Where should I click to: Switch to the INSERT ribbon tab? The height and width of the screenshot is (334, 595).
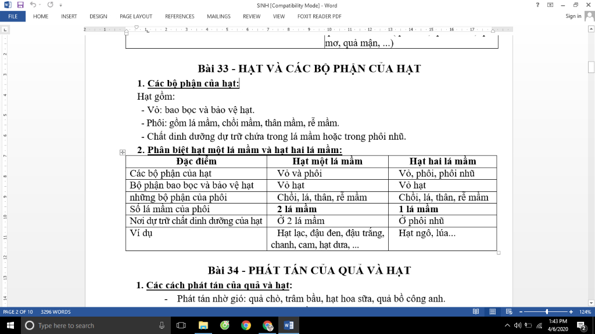point(69,16)
